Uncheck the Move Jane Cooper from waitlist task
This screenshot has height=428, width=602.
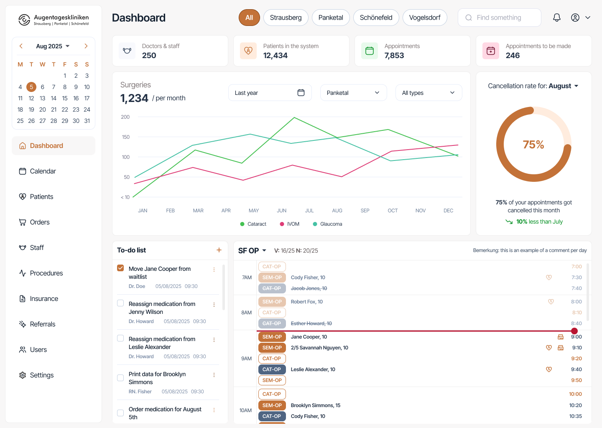(120, 268)
